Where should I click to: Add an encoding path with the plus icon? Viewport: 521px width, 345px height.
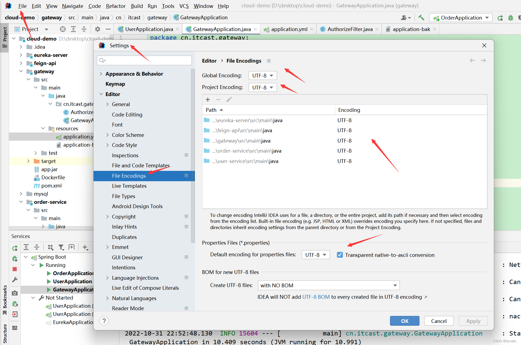tap(208, 100)
